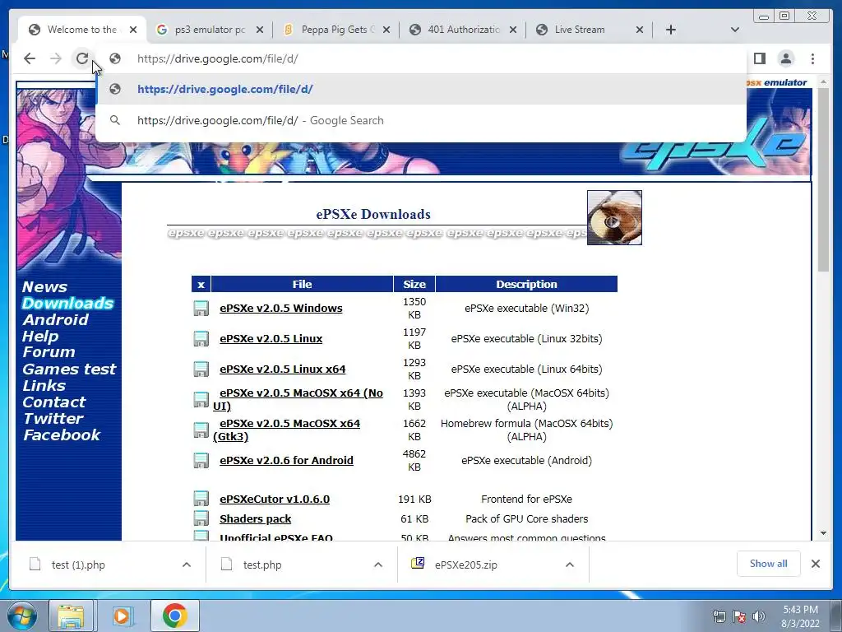Image resolution: width=842 pixels, height=632 pixels.
Task: Open the Links sidebar link
Action: click(x=44, y=386)
